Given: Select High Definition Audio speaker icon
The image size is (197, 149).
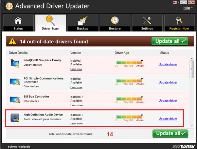Looking at the screenshot, I should click(15, 118).
